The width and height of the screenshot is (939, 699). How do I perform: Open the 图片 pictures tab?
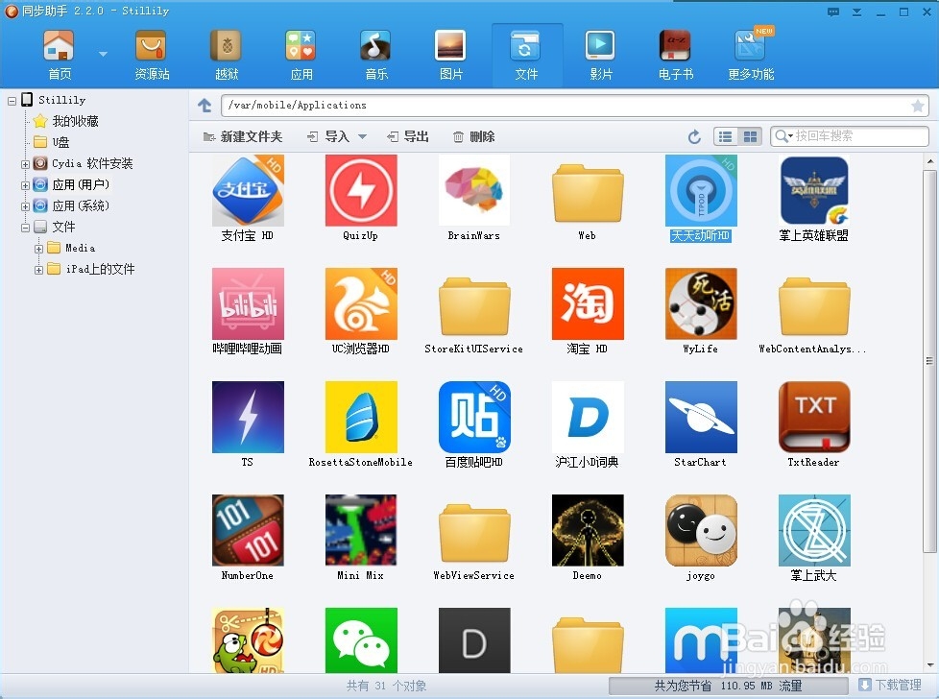click(x=451, y=55)
